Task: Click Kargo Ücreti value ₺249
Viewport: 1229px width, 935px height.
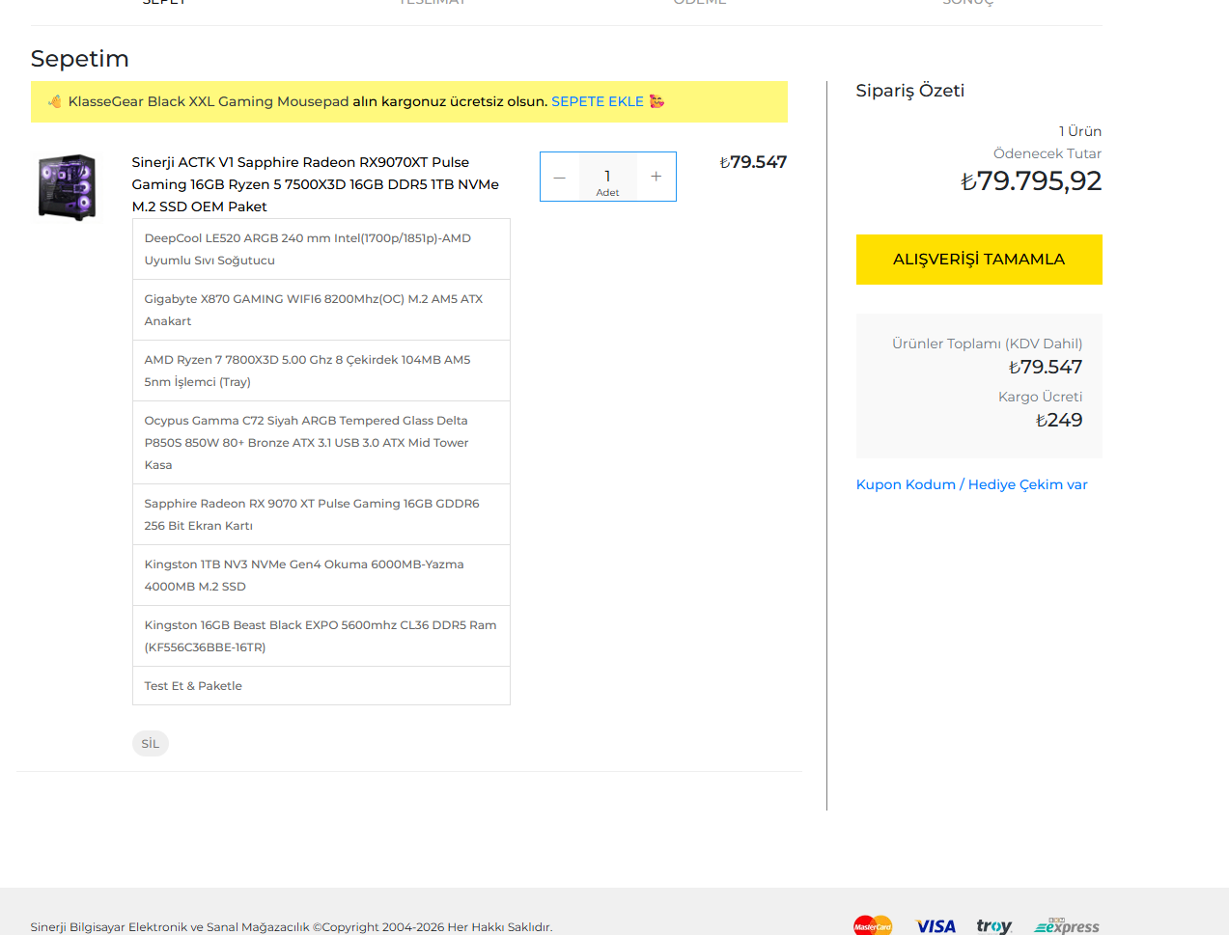Action: 1059,420
